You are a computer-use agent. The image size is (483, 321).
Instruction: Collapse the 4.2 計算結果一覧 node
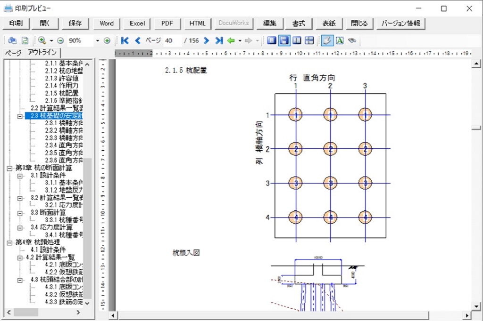[x=20, y=257]
